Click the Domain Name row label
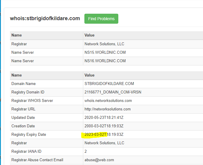This screenshot has width=203, height=165. [x=23, y=84]
